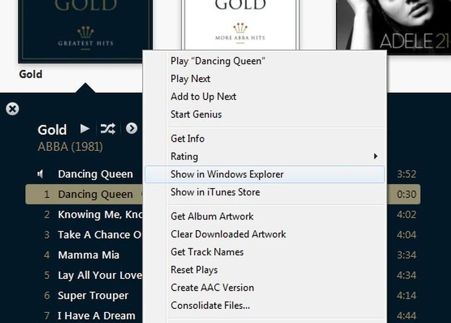Click the 3:52 duration
This screenshot has width=451, height=323.
pyautogui.click(x=406, y=174)
